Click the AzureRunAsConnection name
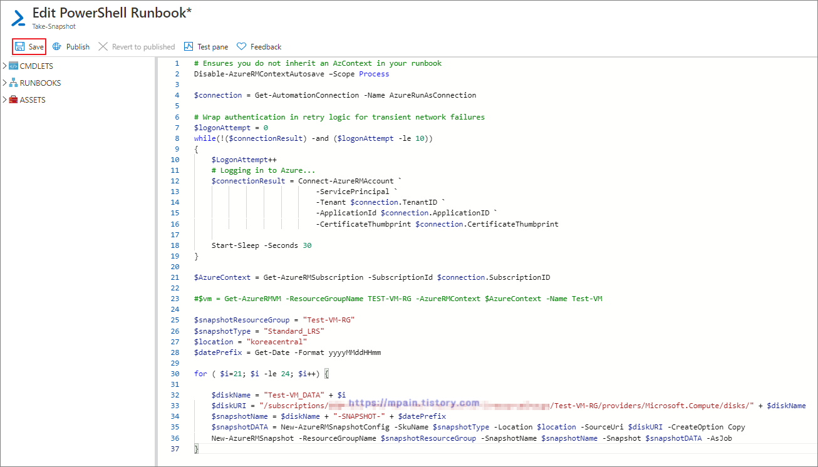 433,95
